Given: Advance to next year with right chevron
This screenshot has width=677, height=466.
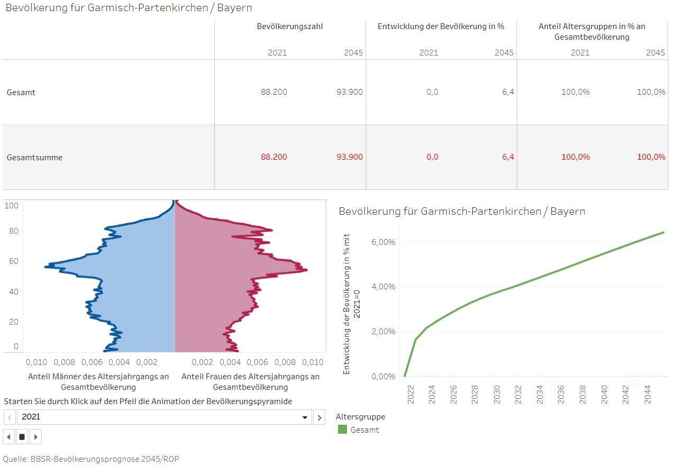Looking at the screenshot, I should pyautogui.click(x=319, y=417).
